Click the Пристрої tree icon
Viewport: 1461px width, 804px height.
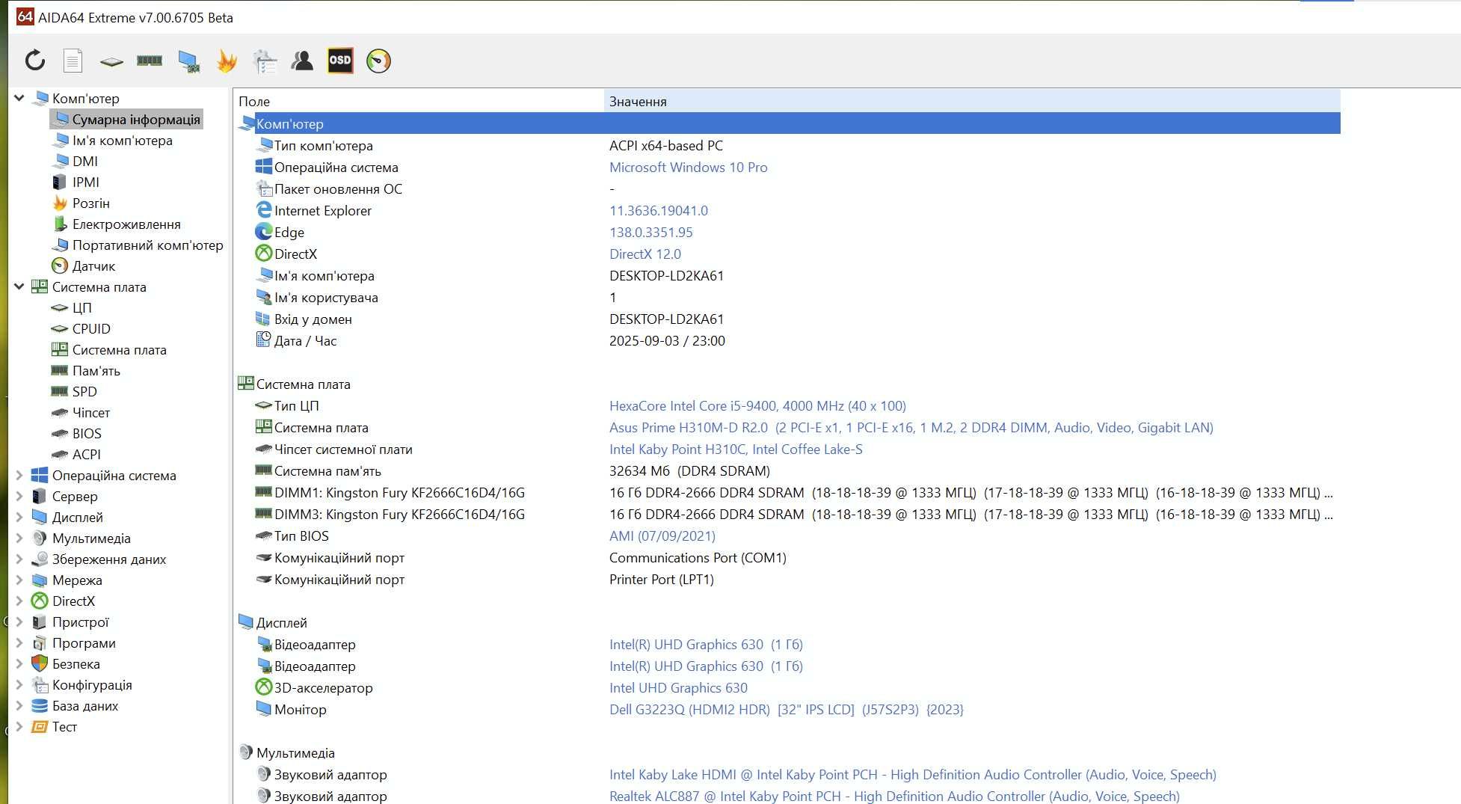[40, 622]
